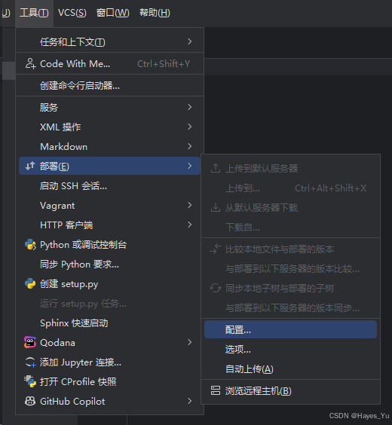Open the 窗口(W) menu

[x=113, y=13]
